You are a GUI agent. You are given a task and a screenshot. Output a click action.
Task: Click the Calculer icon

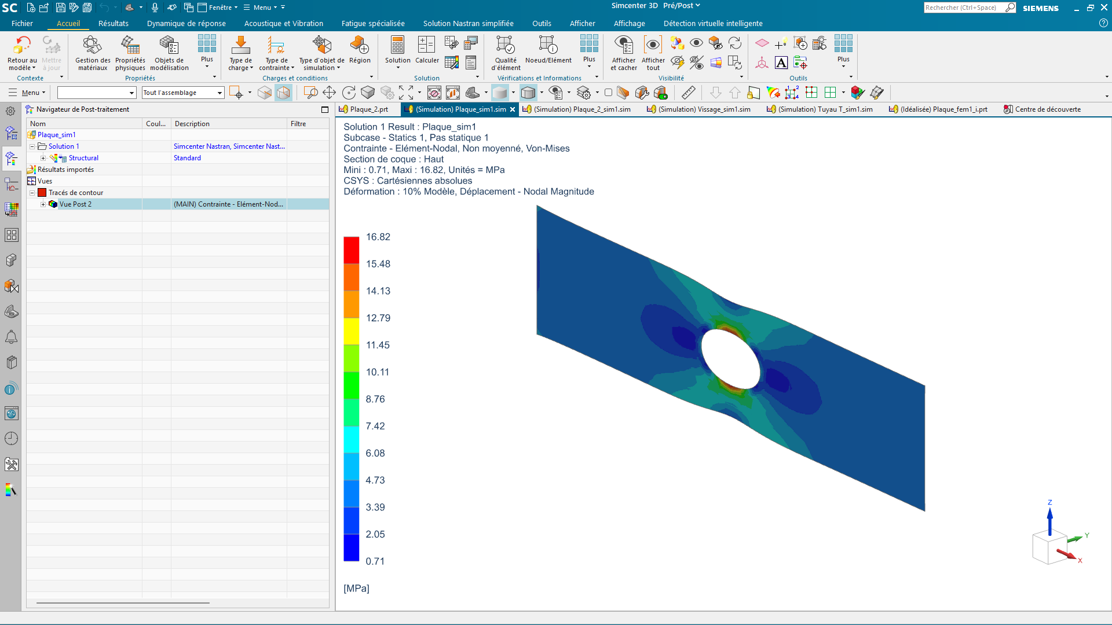[427, 45]
